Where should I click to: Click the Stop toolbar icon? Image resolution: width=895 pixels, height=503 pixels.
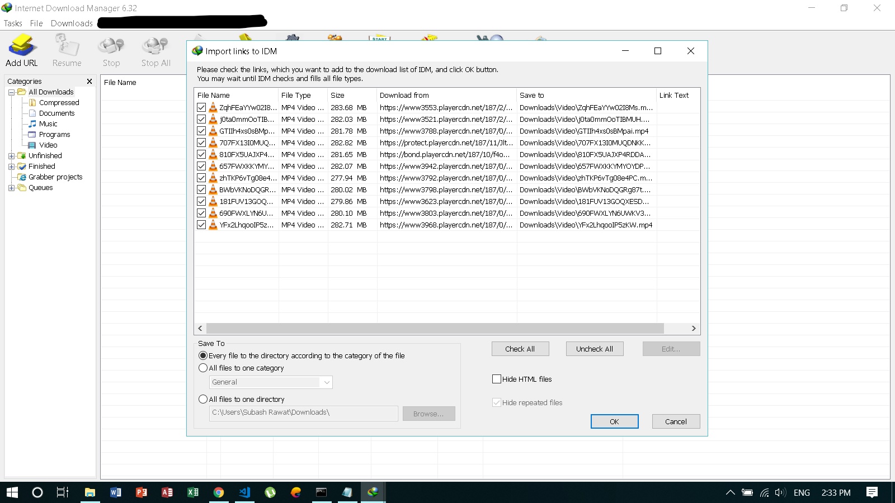(x=111, y=50)
